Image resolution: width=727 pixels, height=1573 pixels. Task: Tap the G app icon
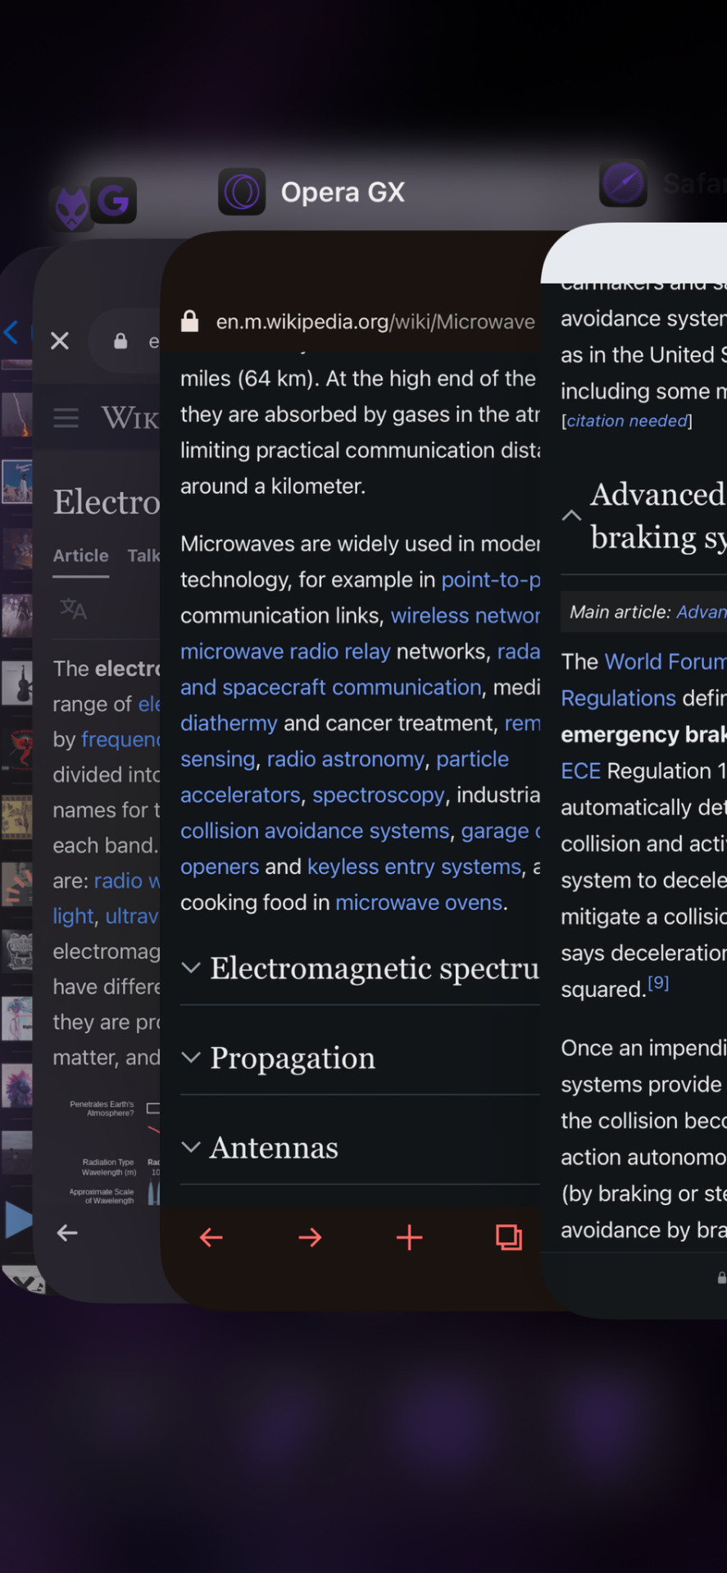tap(113, 200)
